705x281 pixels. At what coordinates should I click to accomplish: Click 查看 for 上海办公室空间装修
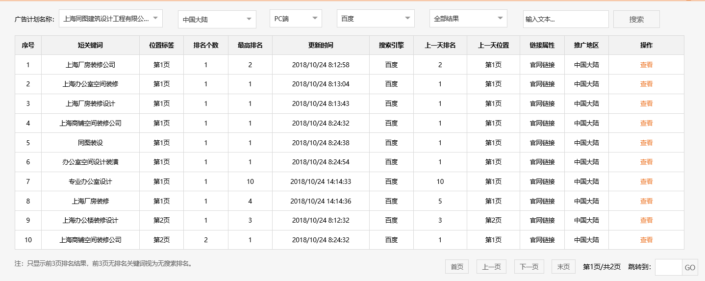pyautogui.click(x=646, y=84)
